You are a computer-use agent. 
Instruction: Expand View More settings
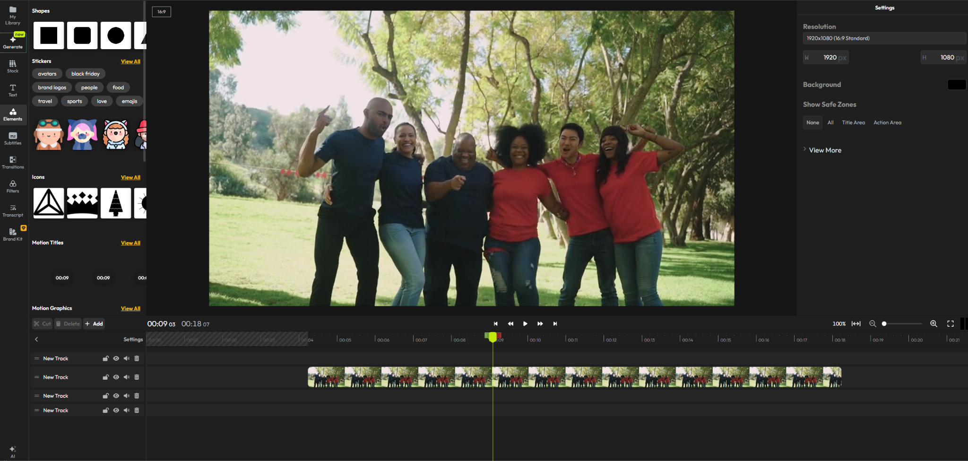tap(822, 150)
